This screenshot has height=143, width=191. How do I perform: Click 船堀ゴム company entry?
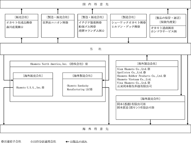pos(87,27)
